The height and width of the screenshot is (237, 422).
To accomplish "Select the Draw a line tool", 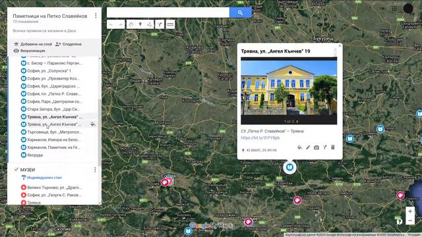I will [150, 24].
